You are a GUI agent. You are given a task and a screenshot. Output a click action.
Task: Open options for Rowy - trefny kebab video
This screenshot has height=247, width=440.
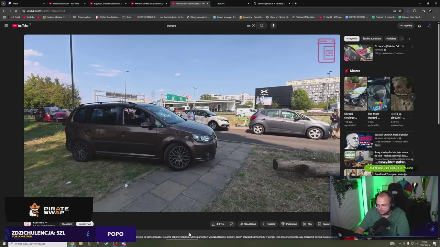coord(412,153)
